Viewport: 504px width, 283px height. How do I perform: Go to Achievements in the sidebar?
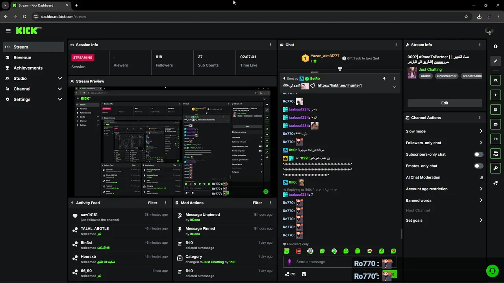click(x=33, y=68)
